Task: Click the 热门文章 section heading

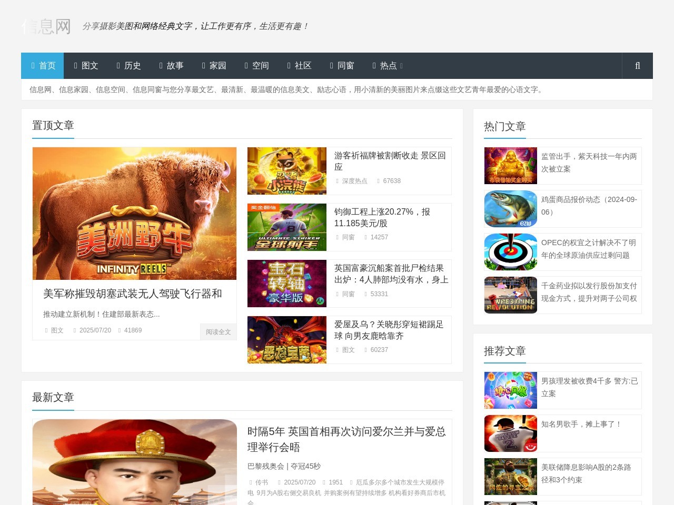Action: (505, 126)
